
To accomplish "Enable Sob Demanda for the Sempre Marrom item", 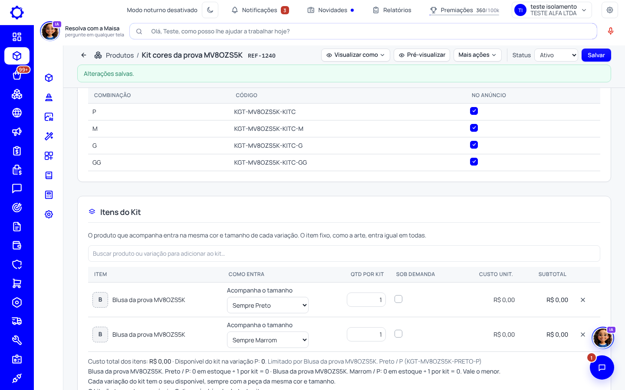I will tap(398, 334).
